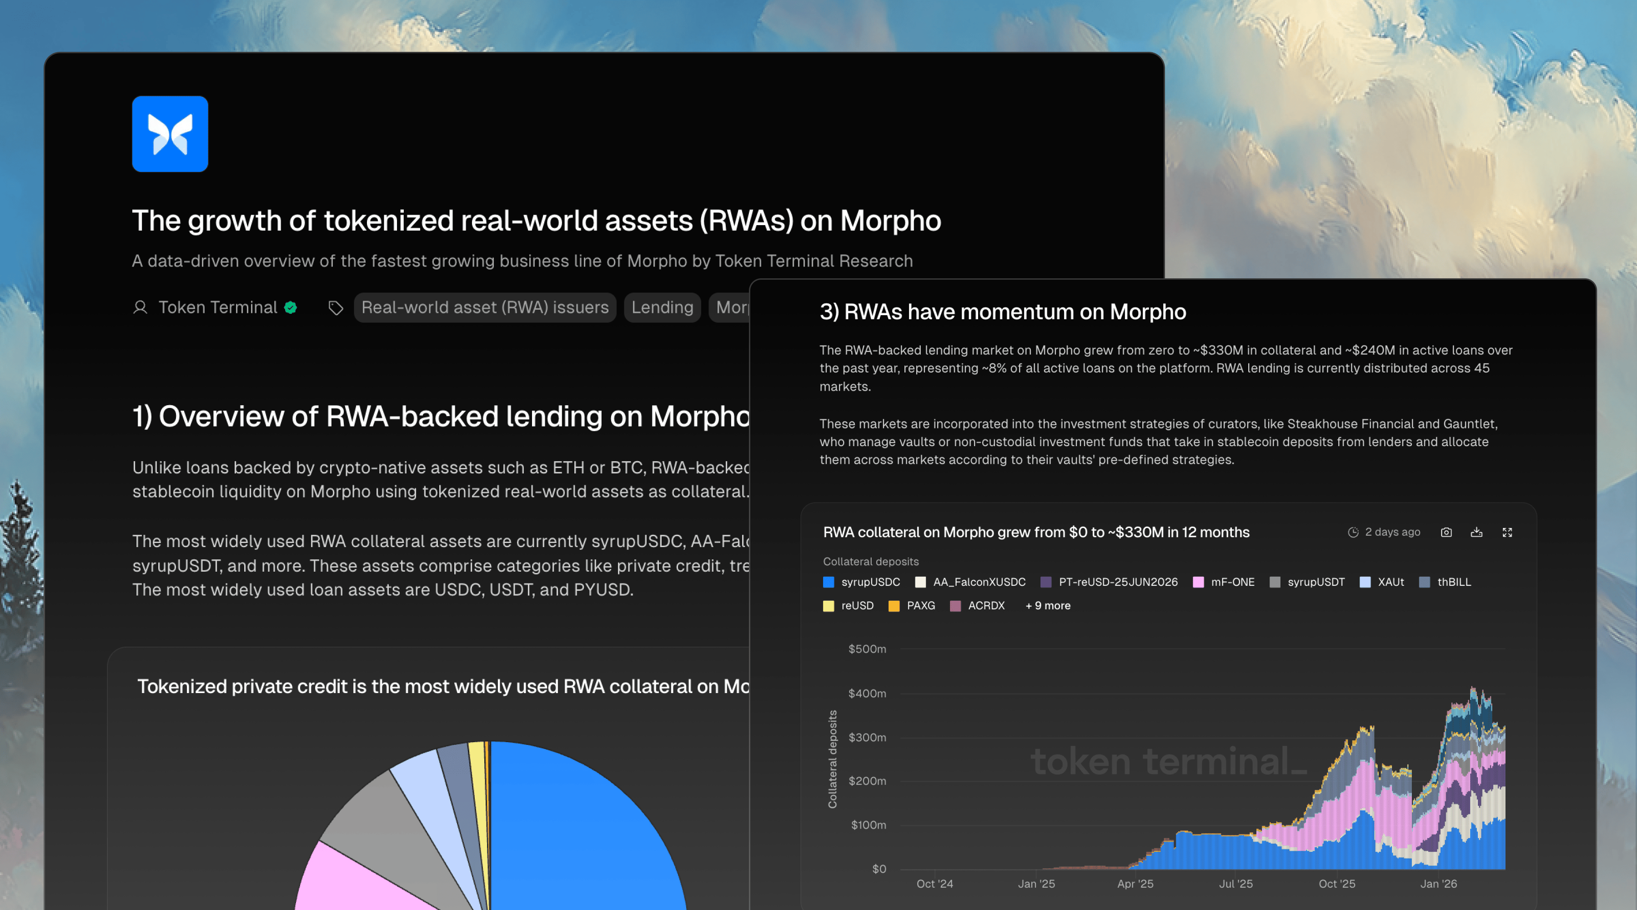This screenshot has height=910, width=1637.
Task: Open Token Terminal author link
Action: (x=217, y=307)
